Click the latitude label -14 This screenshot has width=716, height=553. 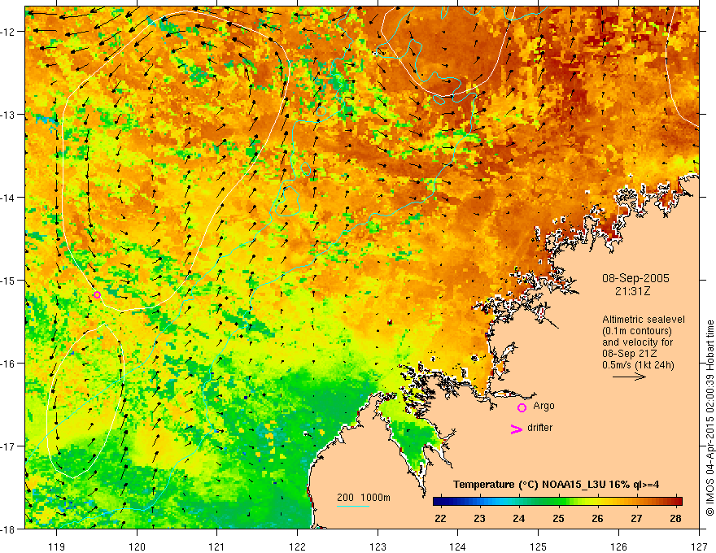10,198
